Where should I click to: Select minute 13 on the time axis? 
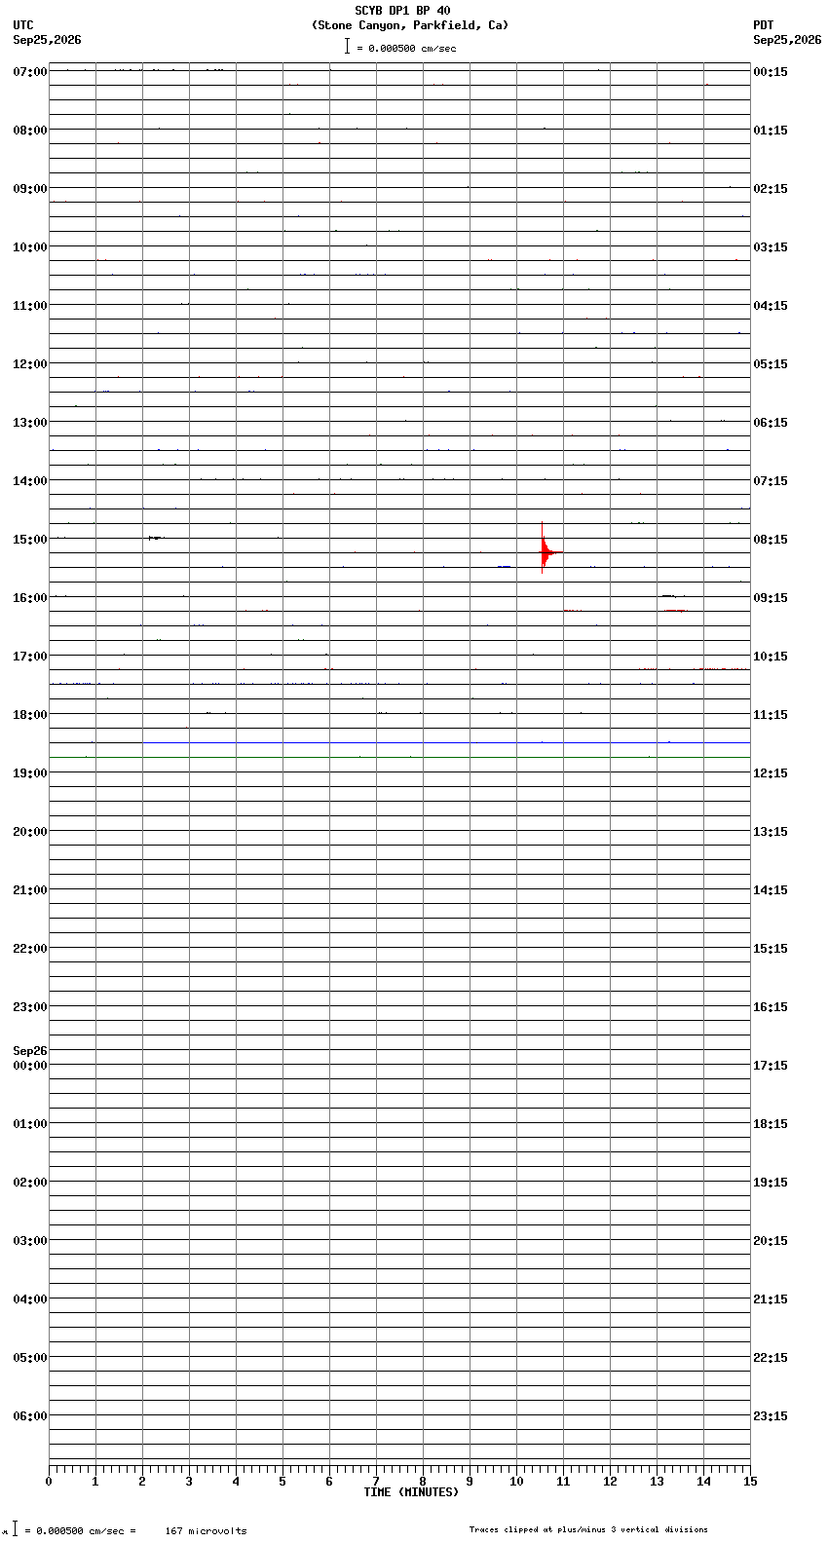coord(657,1482)
